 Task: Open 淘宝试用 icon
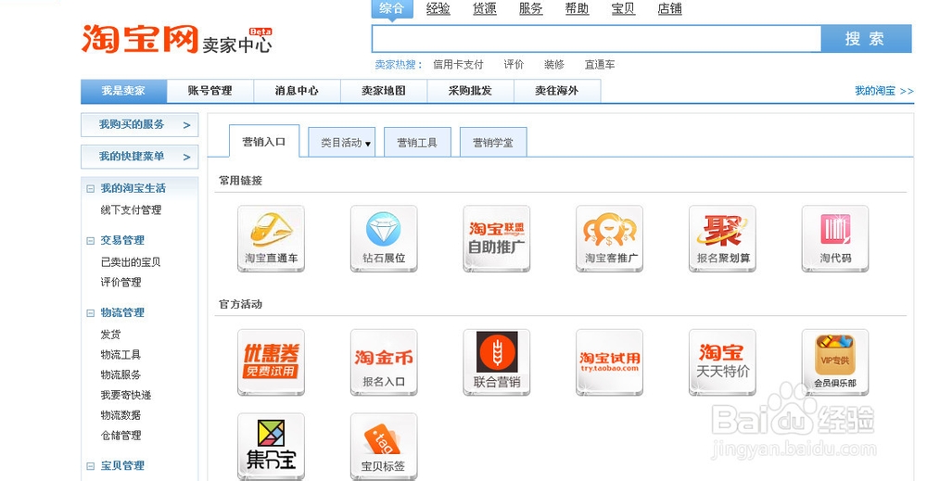(x=610, y=362)
